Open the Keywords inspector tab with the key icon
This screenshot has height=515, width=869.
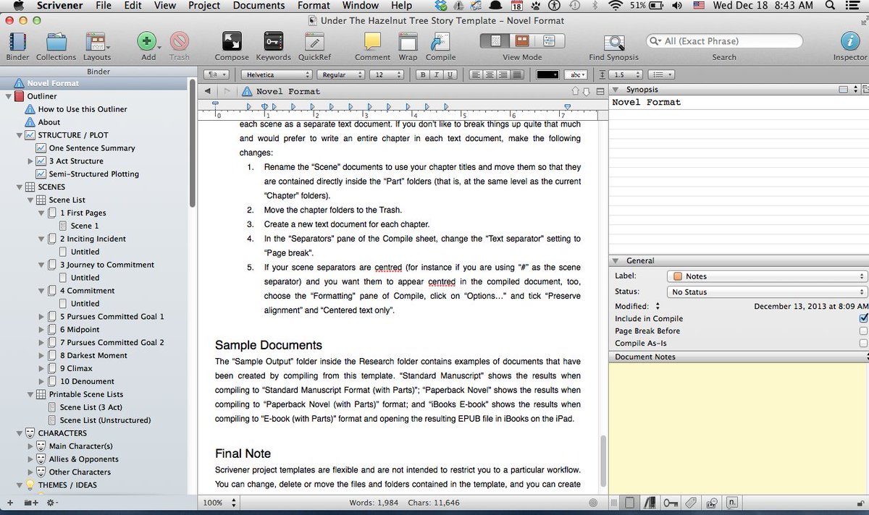(x=671, y=502)
